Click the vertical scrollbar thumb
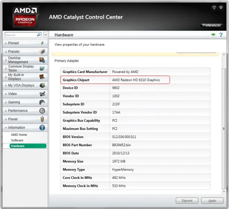The image size is (229, 209). click(x=224, y=128)
